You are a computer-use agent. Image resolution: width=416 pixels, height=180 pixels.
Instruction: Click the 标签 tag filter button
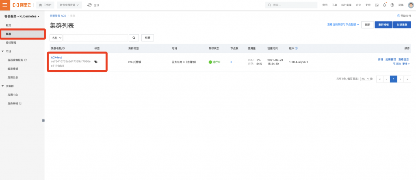tap(147, 38)
